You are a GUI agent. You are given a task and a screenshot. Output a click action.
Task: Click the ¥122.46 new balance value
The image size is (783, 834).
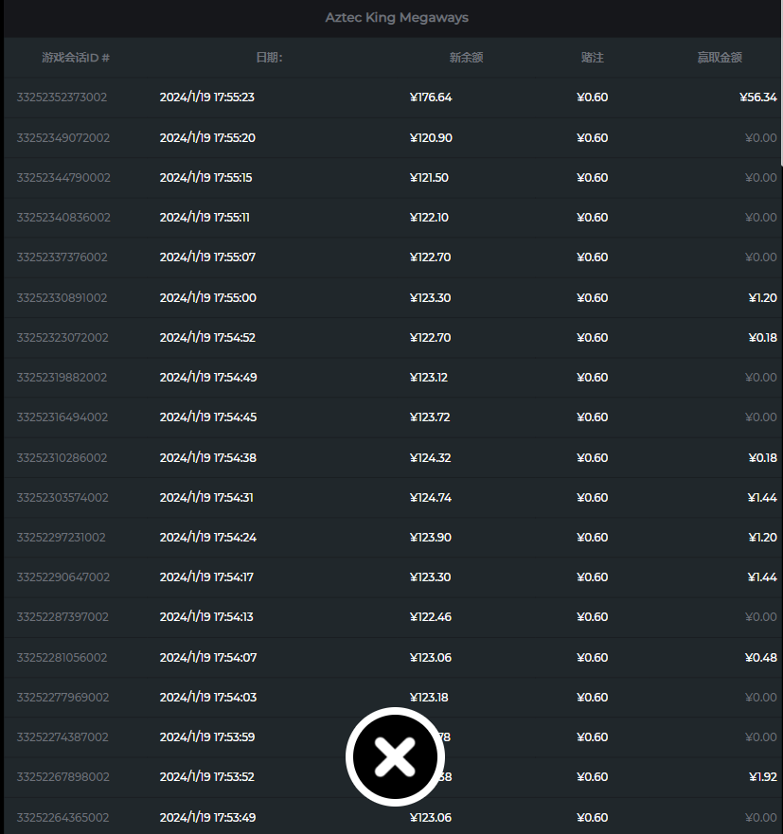point(431,617)
